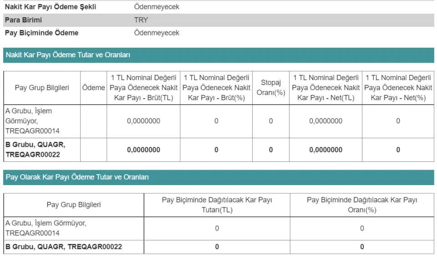437x256 pixels.
Task: Click the 'Nakit Kar Payı - Net(TL)' column header
Action: [x=325, y=88]
